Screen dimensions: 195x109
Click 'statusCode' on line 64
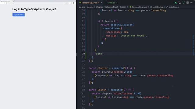click(x=113, y=32)
